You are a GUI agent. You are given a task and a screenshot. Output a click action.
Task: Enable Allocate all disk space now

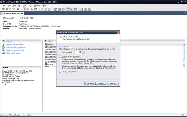(60, 57)
